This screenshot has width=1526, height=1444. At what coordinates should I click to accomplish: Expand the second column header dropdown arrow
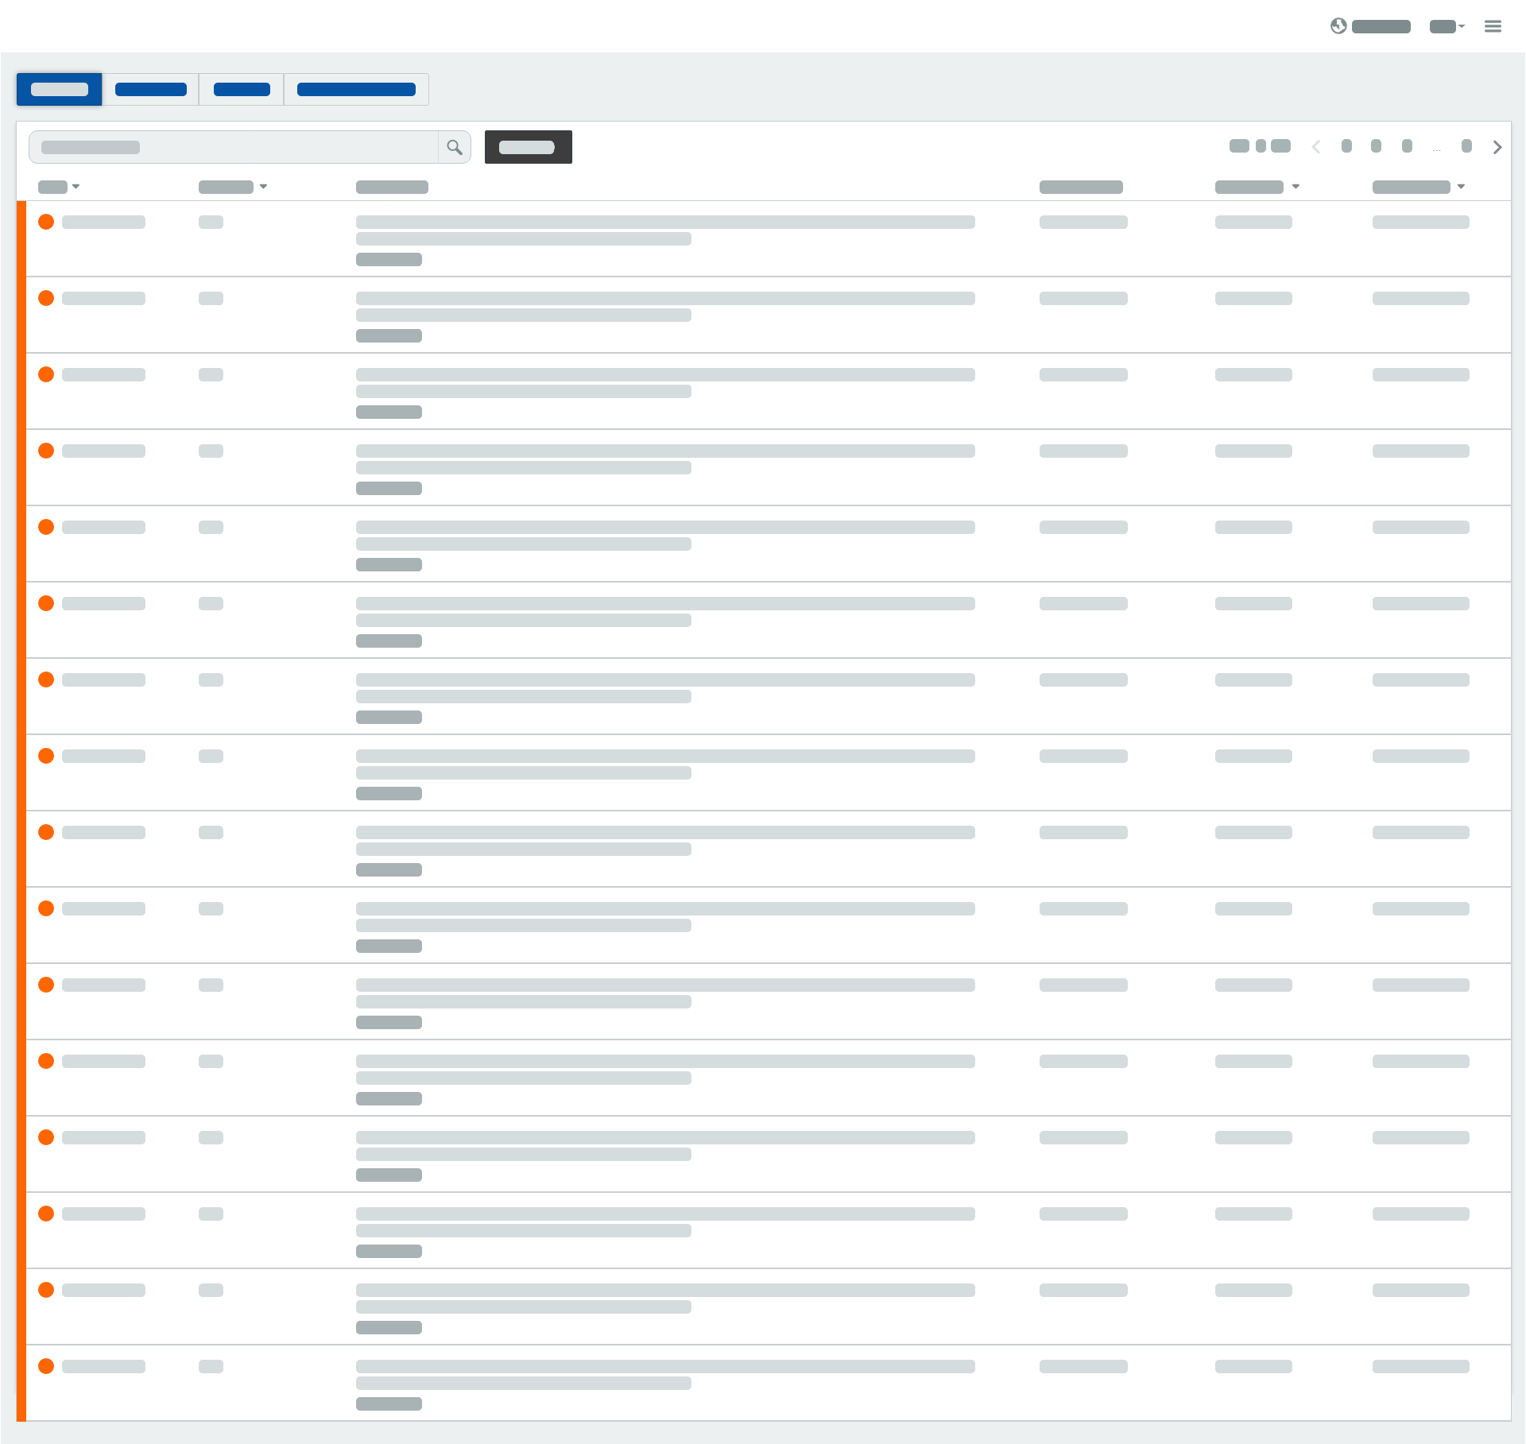(264, 187)
